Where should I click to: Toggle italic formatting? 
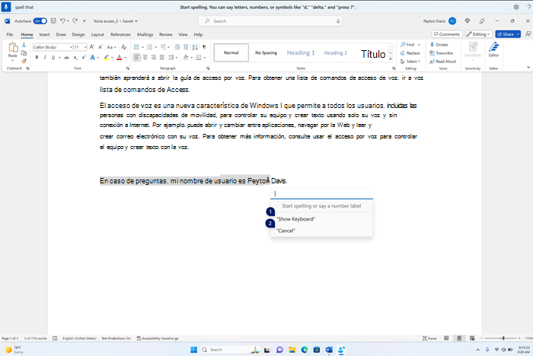[45, 58]
